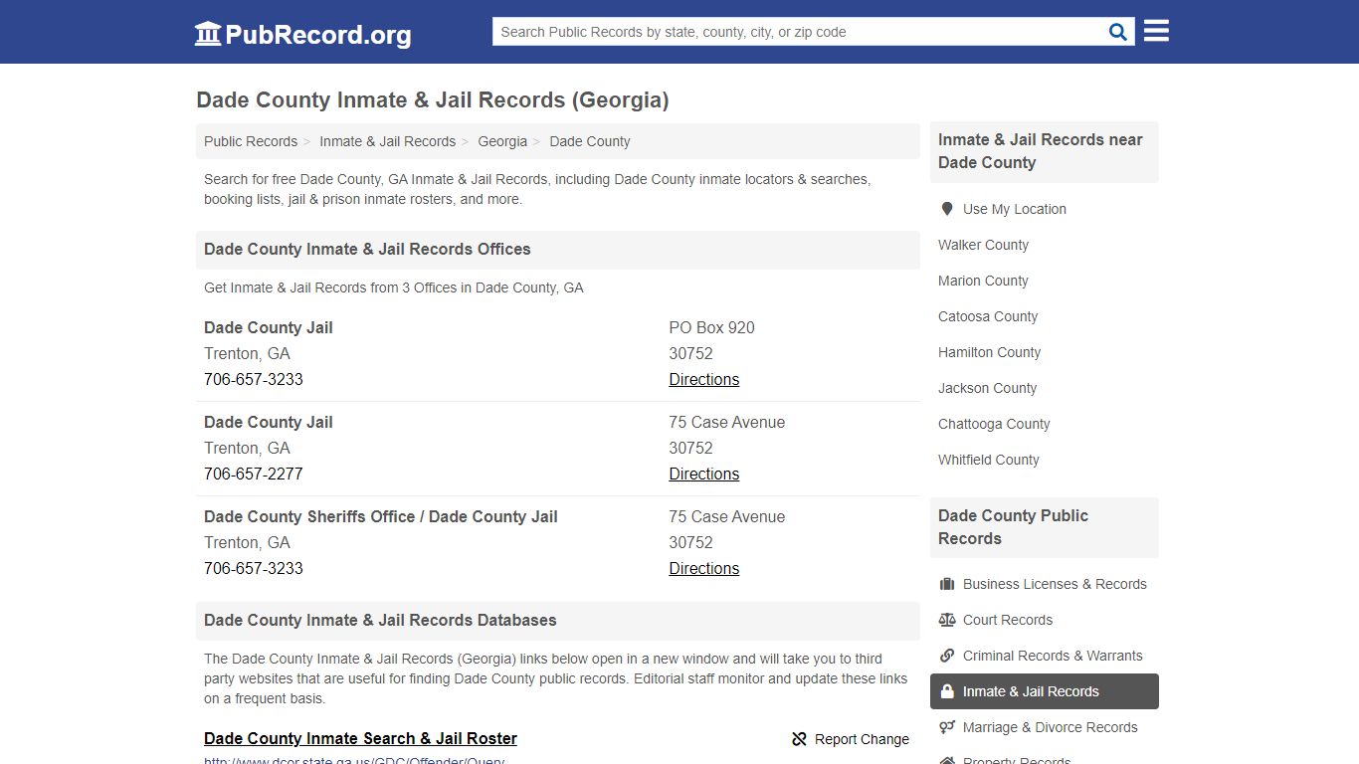Screen dimensions: 1359x764
Task: Get Directions to PO Box 920
Action: click(703, 379)
